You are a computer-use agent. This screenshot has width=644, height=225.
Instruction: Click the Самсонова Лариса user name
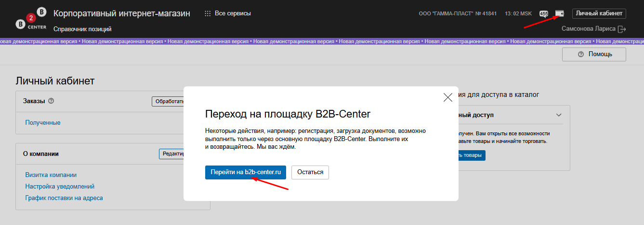[x=588, y=29]
